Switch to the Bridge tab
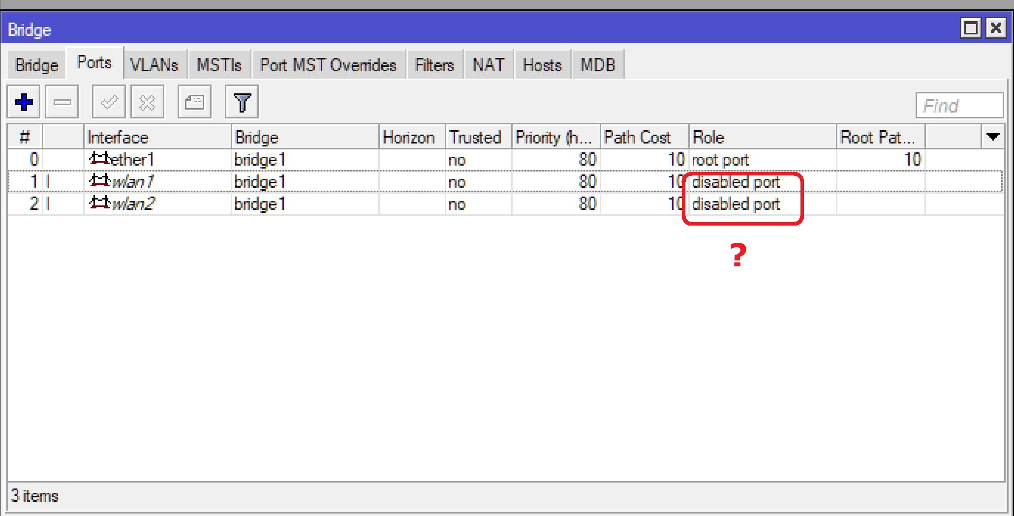 pos(37,65)
